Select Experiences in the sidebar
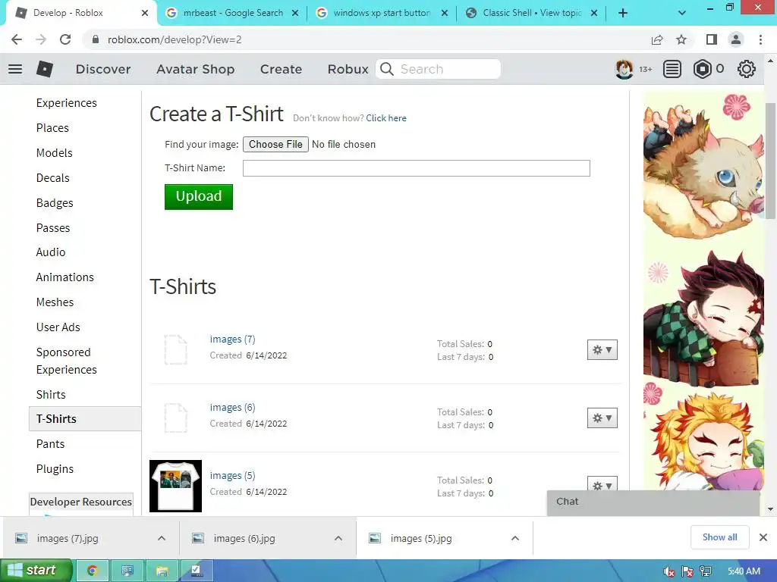 point(67,102)
